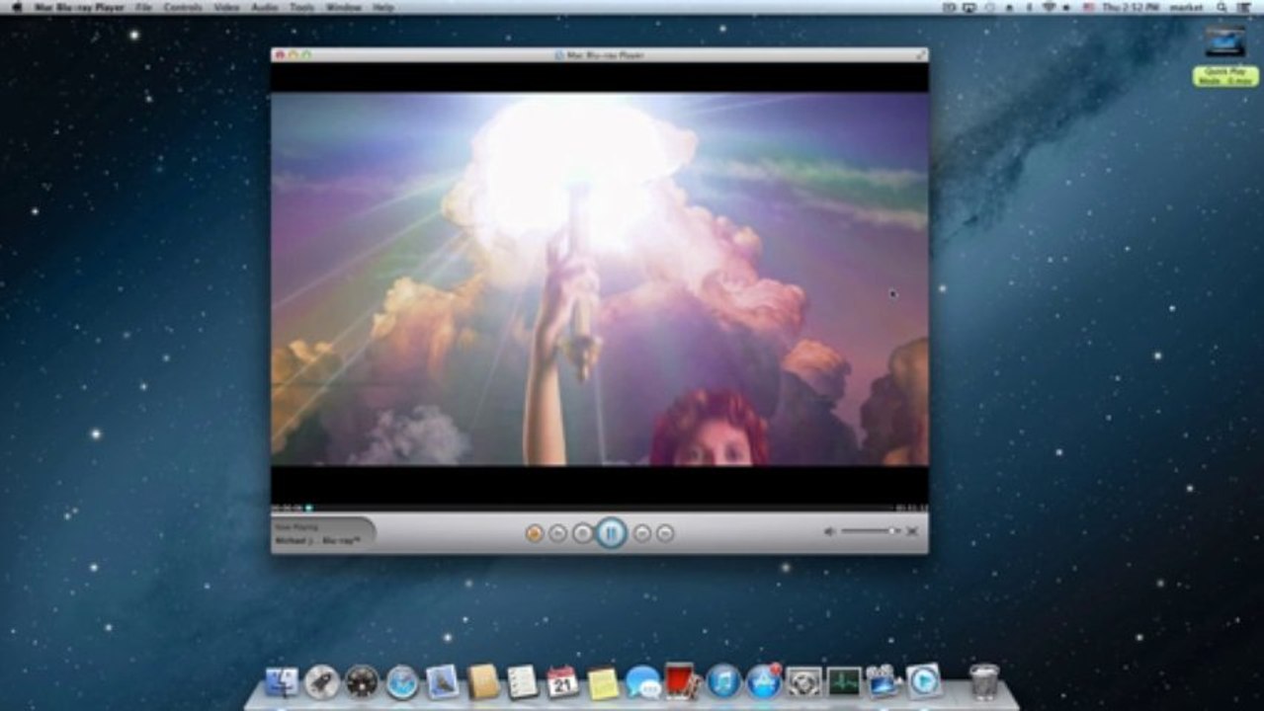
Task: Open Reminders checklist icon in the Dock
Action: click(523, 681)
